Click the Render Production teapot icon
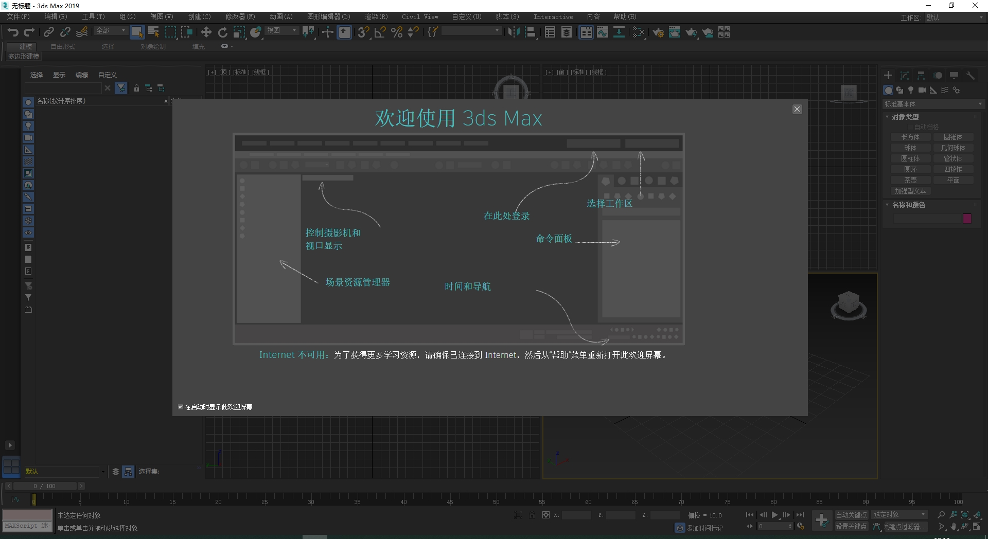Screen dimensions: 988x539 691,32
